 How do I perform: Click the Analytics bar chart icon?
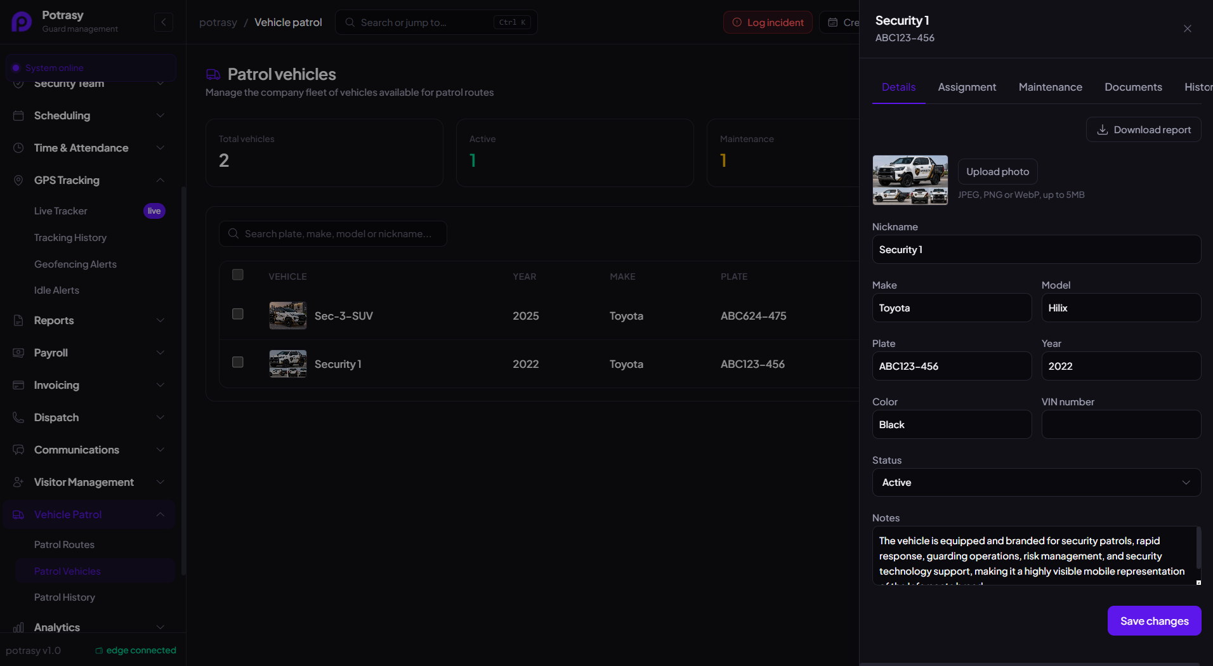tap(18, 627)
